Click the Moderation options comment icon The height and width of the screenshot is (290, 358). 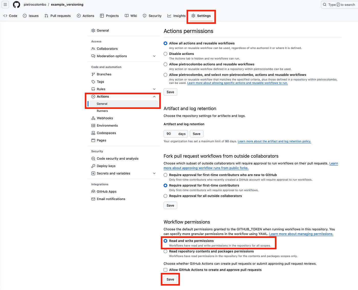coord(93,56)
